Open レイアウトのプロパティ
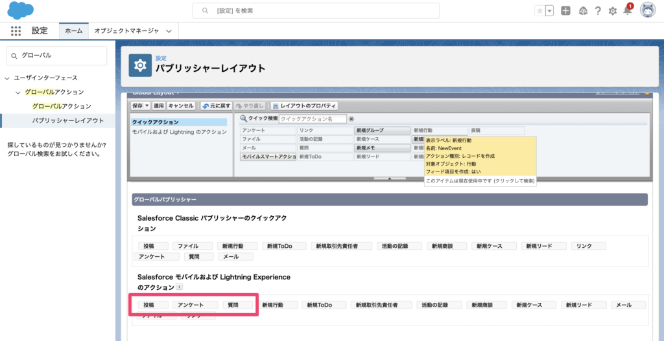This screenshot has width=664, height=341. 304,105
